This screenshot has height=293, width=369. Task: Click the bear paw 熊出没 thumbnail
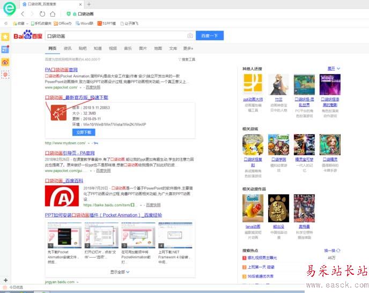point(279,208)
